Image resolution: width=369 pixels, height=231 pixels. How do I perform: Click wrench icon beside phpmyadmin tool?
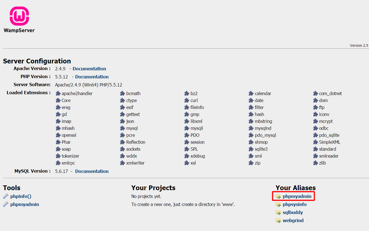(6, 204)
